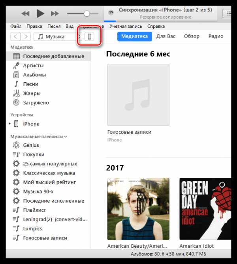237x264 pixels.
Task: Open the Музыка media type dropdown
Action: [x=58, y=36]
